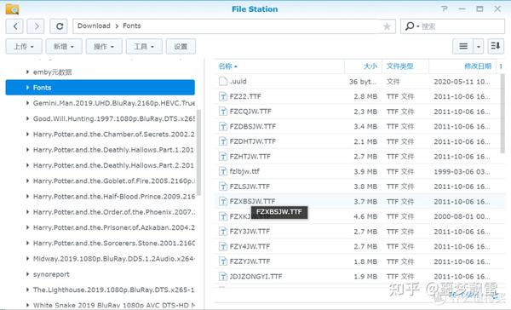Open the 新增 create dropdown

point(64,47)
